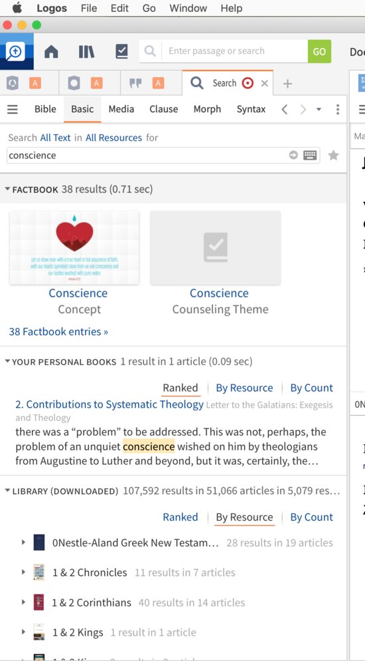Open the Documents checklist icon

coord(121,51)
